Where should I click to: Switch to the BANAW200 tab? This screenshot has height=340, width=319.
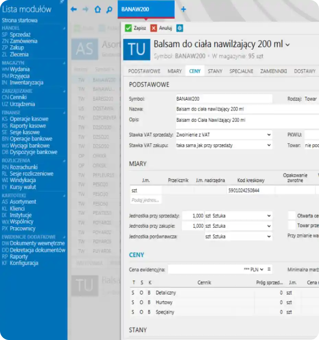[x=146, y=9]
